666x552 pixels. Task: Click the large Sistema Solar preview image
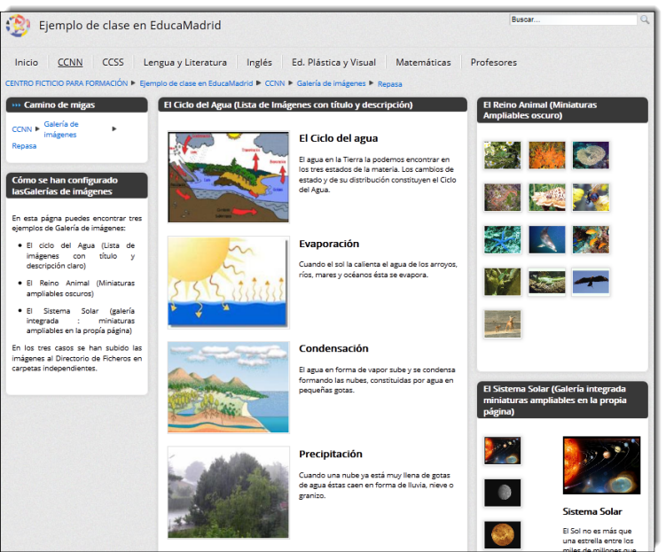[601, 465]
